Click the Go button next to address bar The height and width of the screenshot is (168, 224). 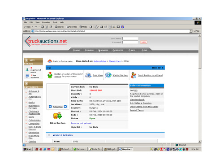click(197, 31)
